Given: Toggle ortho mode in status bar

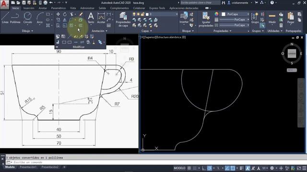Looking at the screenshot, I should click(x=204, y=168).
